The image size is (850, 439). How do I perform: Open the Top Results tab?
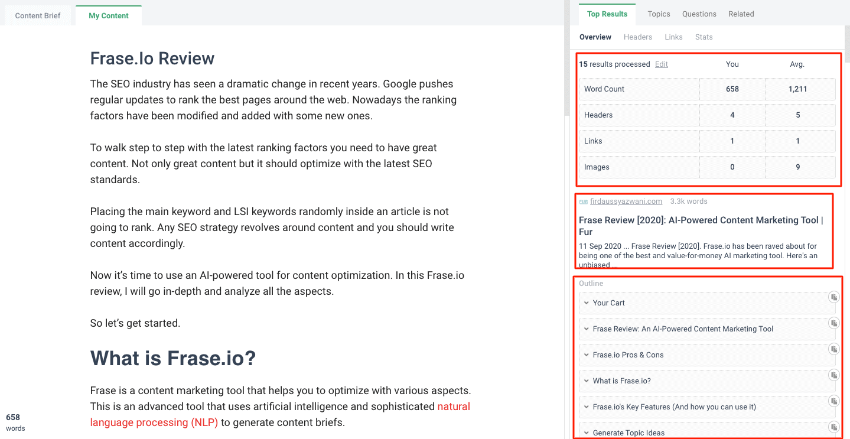pyautogui.click(x=607, y=14)
